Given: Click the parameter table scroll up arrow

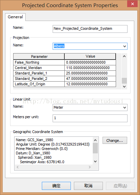Looking at the screenshot, I should (x=124, y=56).
